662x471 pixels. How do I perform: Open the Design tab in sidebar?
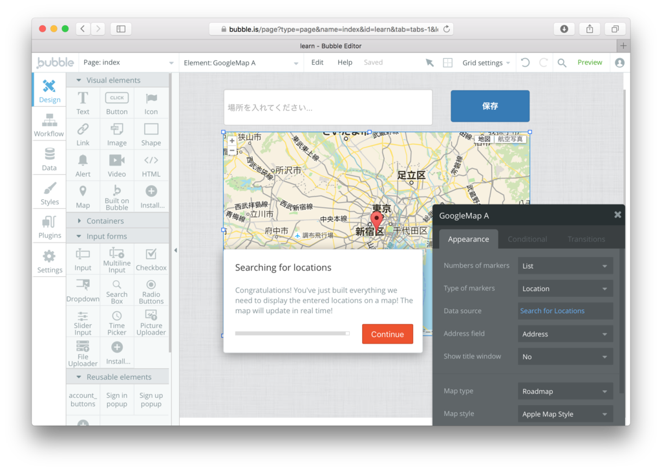tap(49, 91)
